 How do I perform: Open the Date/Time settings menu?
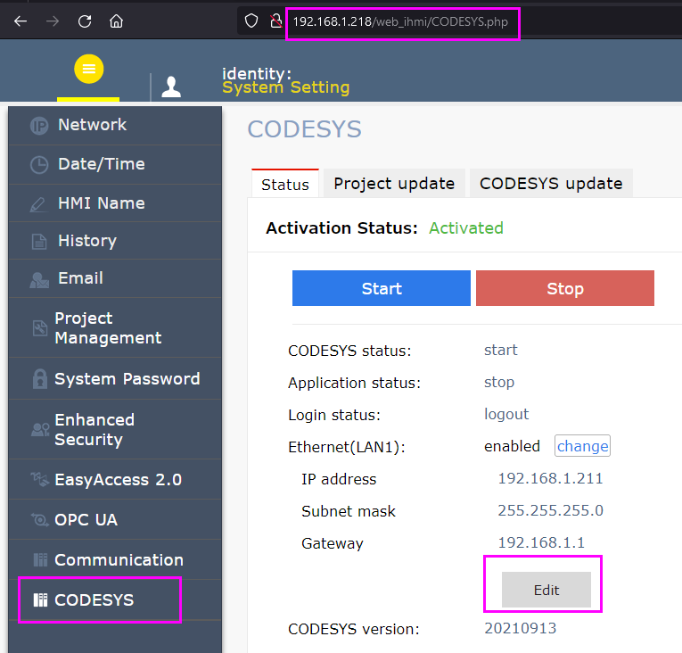(x=115, y=164)
